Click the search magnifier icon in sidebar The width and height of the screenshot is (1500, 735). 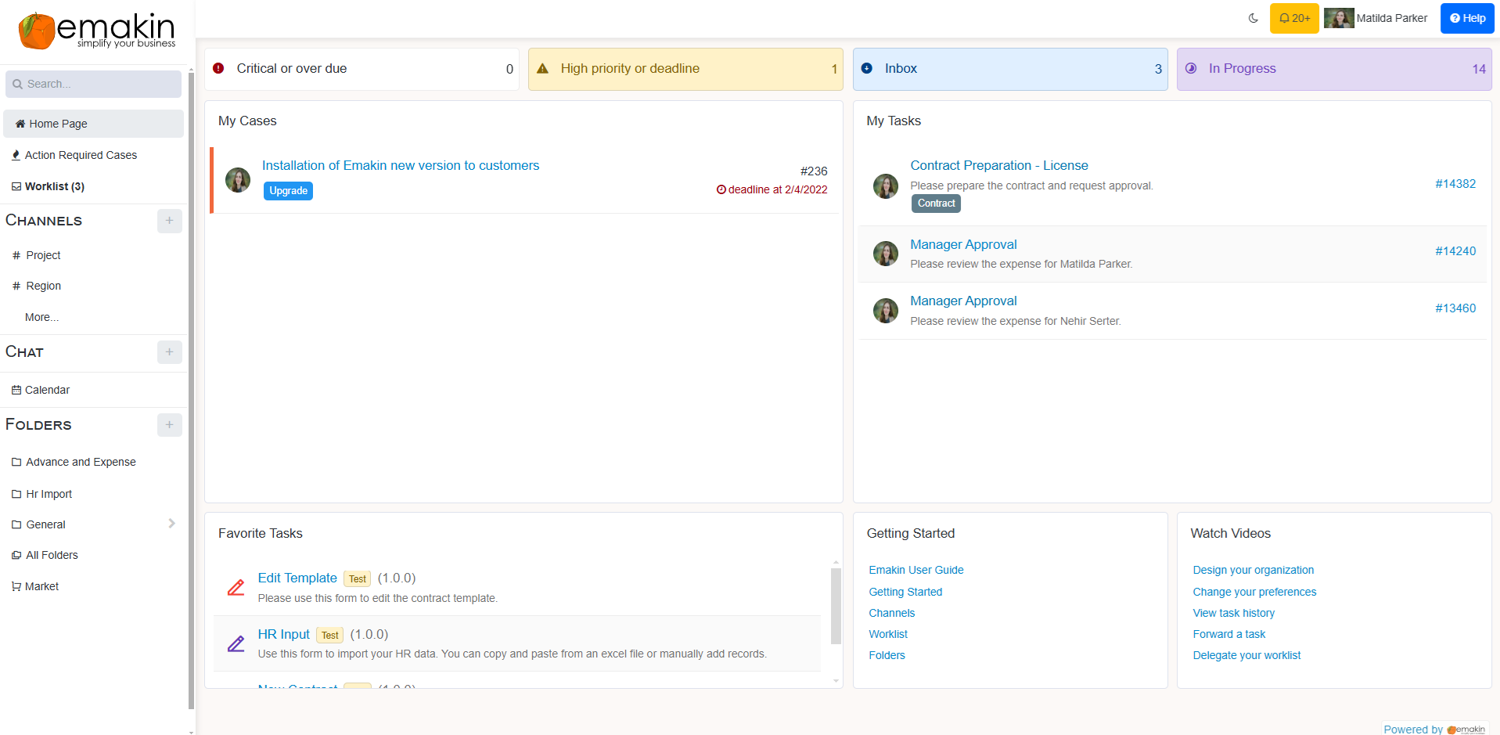18,84
